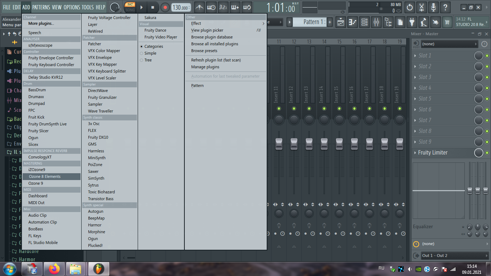Open Firefox from the taskbar
The image size is (491, 276).
tap(54, 269)
